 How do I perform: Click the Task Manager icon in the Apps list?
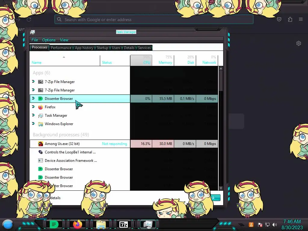coord(41,115)
